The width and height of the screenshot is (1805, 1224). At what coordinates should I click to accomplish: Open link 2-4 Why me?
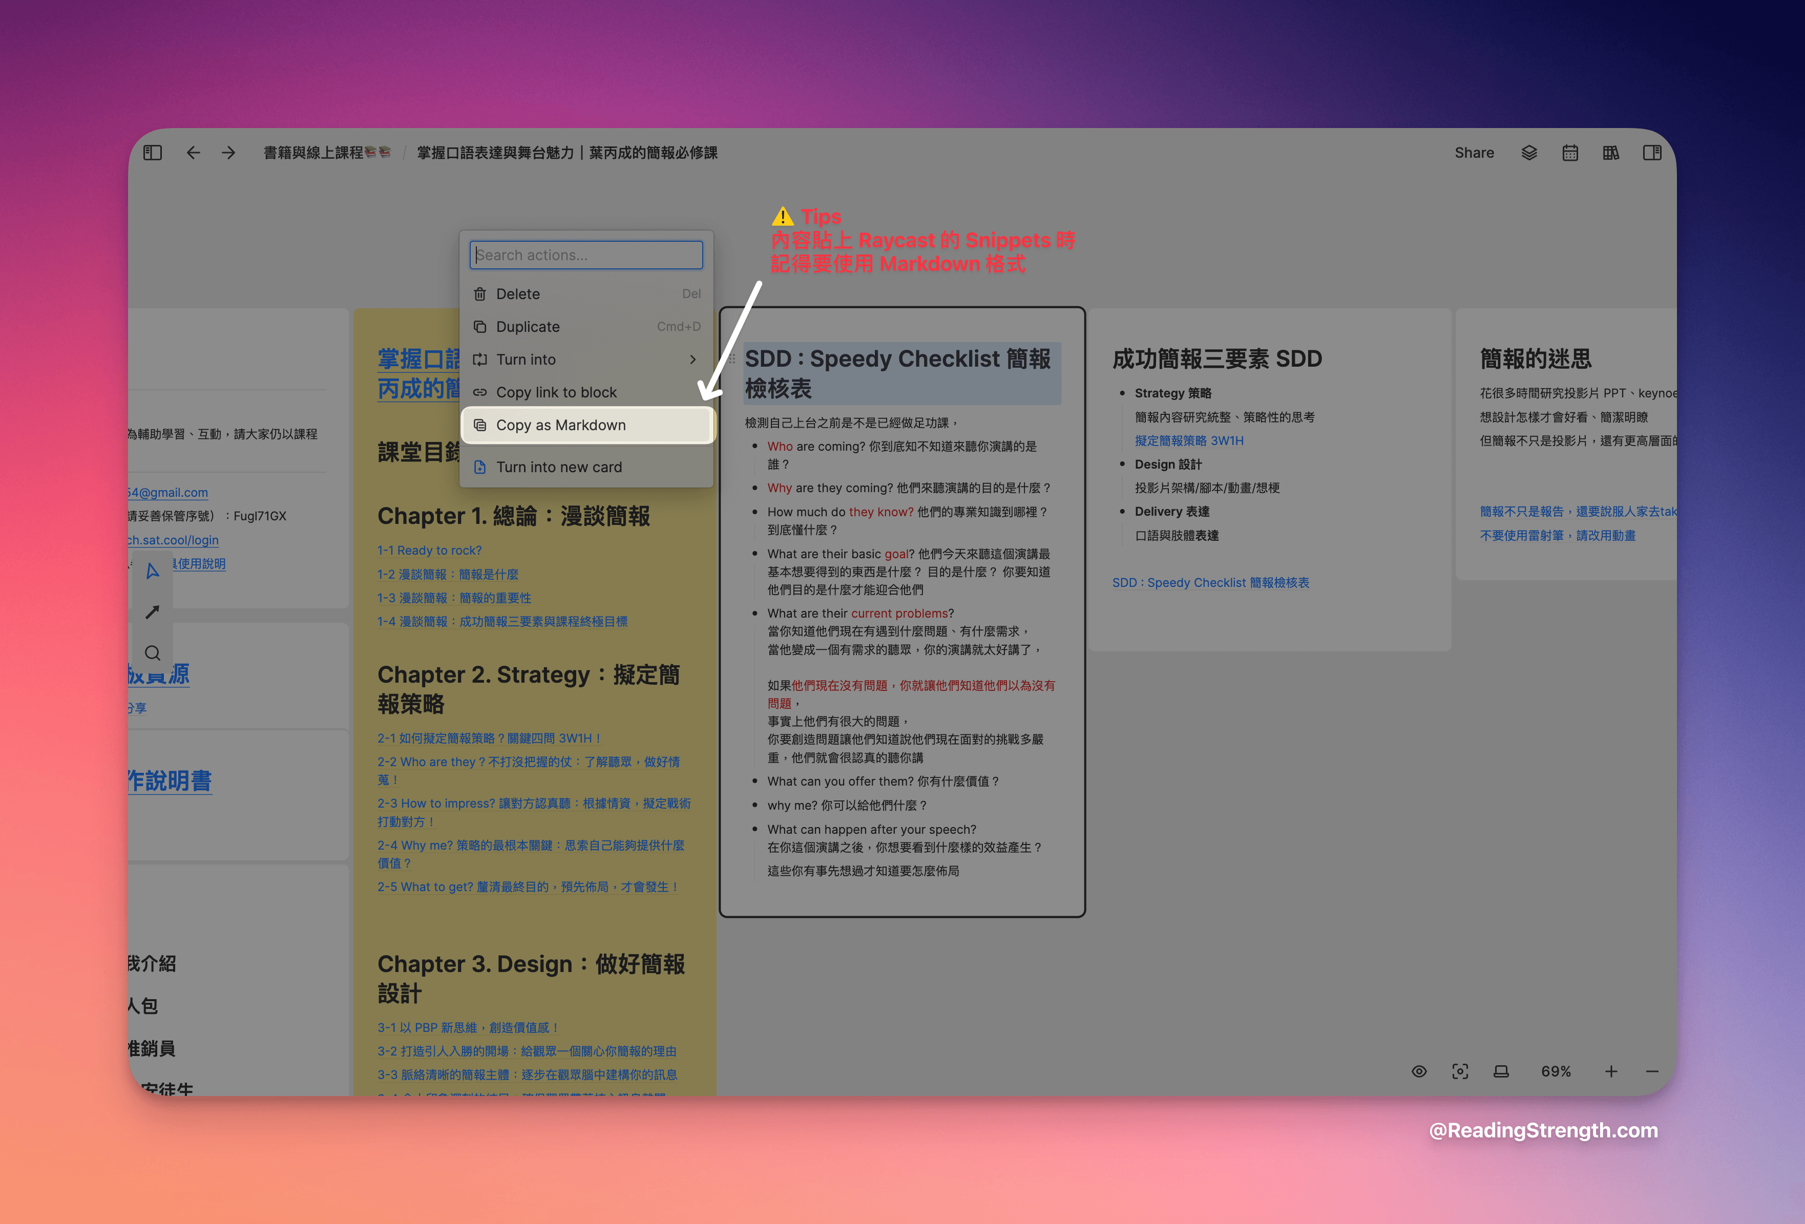pyautogui.click(x=531, y=854)
